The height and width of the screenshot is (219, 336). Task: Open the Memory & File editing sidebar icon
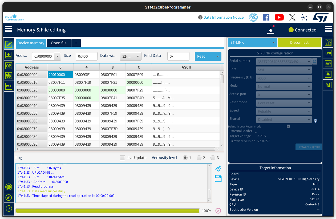(9, 44)
